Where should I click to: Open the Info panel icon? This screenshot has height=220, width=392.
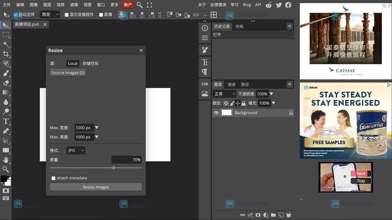tap(205, 28)
